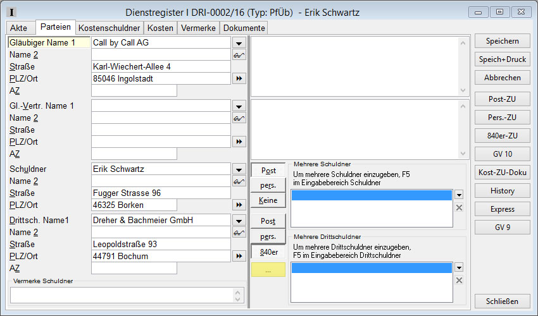The image size is (538, 316).
Task: Click the Kost-ZU-Doku button
Action: pyautogui.click(x=502, y=173)
